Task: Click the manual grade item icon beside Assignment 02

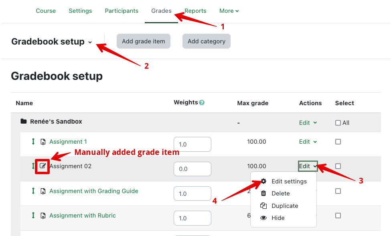Action: tap(43, 166)
